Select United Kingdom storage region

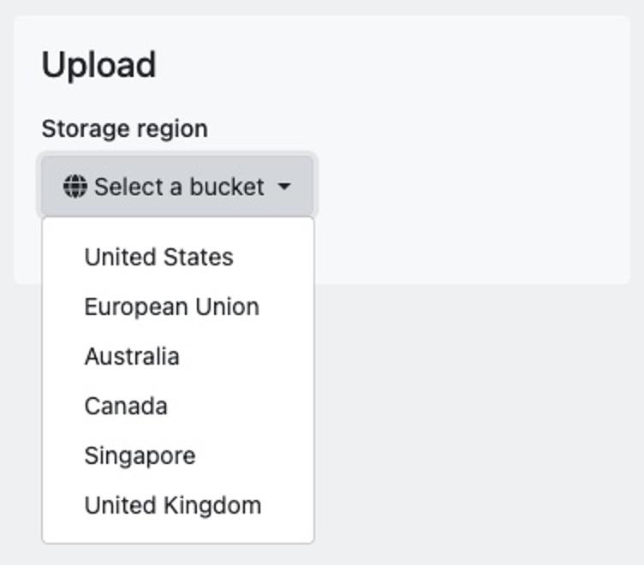coord(172,505)
